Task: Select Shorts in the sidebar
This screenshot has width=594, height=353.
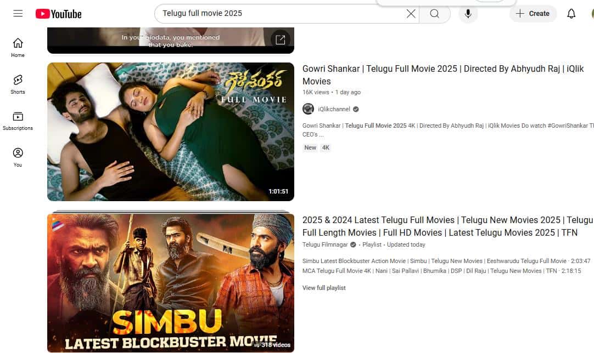Action: click(x=17, y=82)
